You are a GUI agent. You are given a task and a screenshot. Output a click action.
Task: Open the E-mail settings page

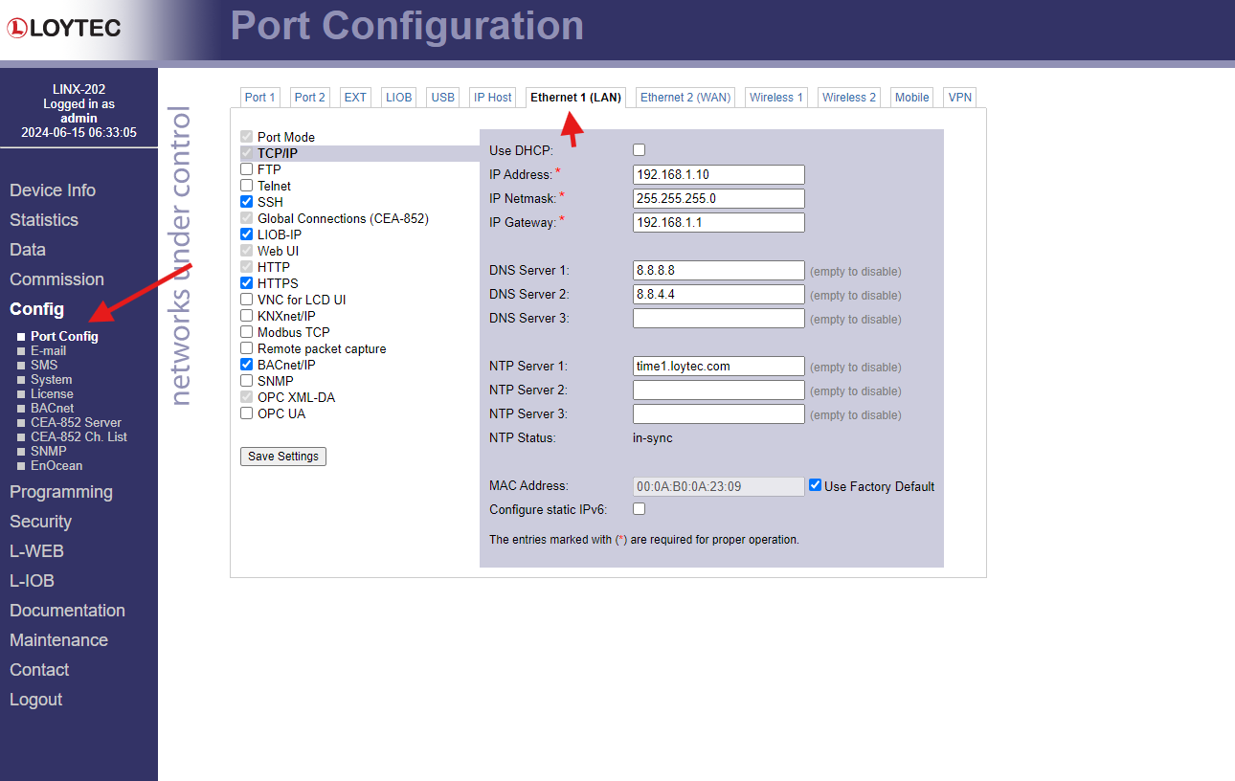48,350
